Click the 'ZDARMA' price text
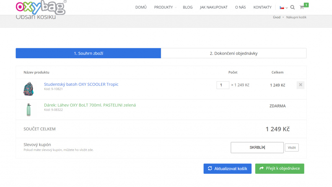332x187 pixels. click(x=278, y=106)
